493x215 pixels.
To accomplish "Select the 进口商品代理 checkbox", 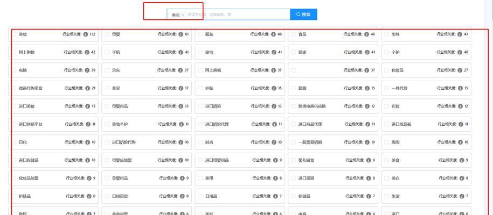I will [x=293, y=124].
